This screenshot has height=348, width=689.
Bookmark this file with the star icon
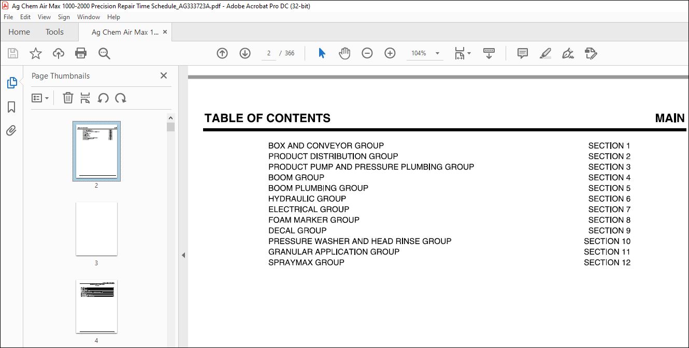pyautogui.click(x=35, y=53)
